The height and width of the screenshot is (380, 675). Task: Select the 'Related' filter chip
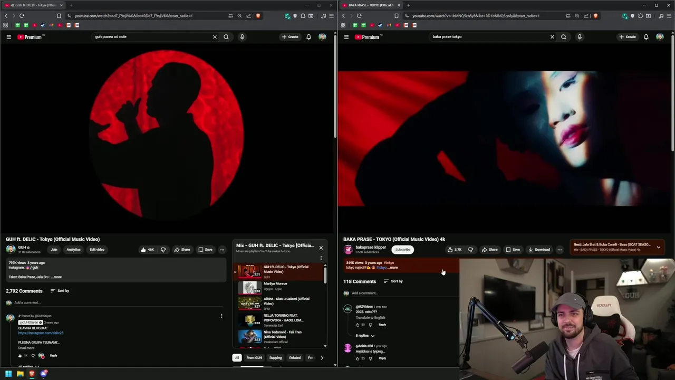coord(295,358)
